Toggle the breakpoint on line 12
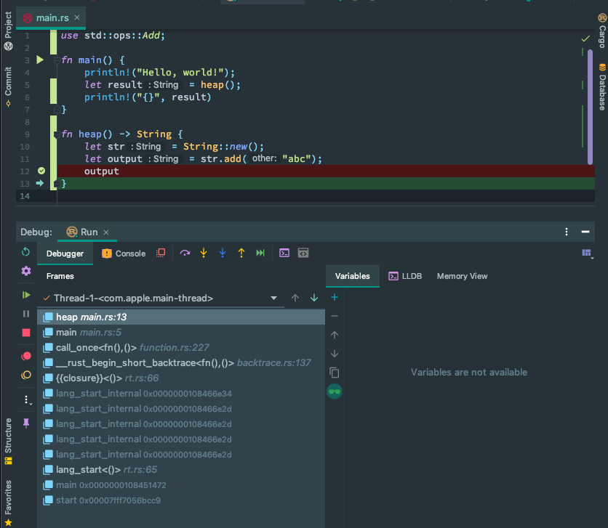Image resolution: width=608 pixels, height=528 pixels. 41,171
